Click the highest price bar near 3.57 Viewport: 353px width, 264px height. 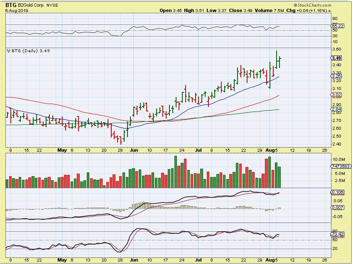tap(277, 59)
